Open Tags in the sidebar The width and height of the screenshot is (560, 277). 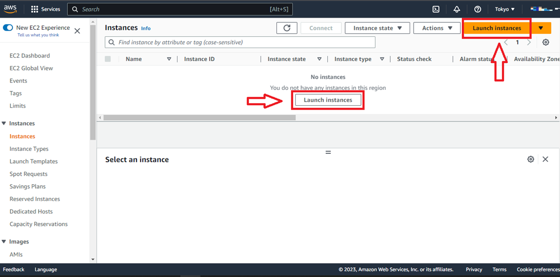(16, 93)
